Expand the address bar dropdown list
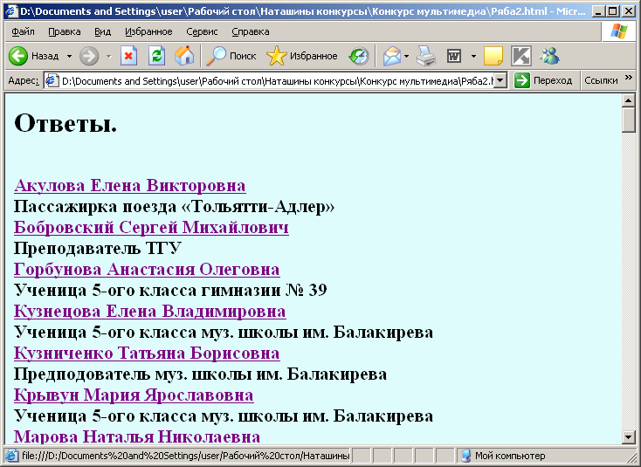Screen dimensions: 641x467 [x=500, y=80]
